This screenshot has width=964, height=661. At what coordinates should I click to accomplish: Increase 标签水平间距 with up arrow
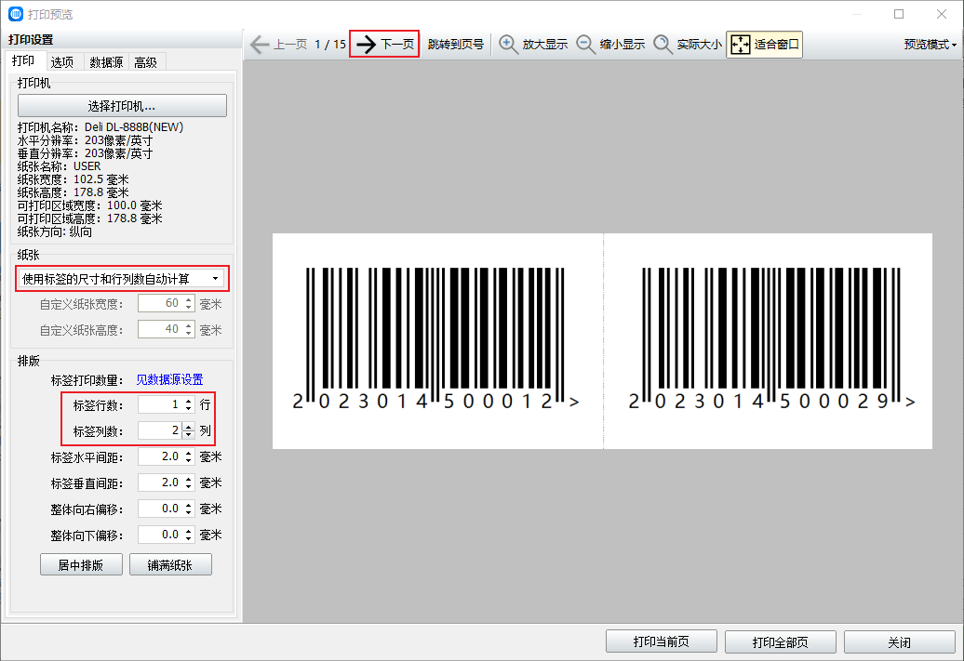[x=189, y=453]
